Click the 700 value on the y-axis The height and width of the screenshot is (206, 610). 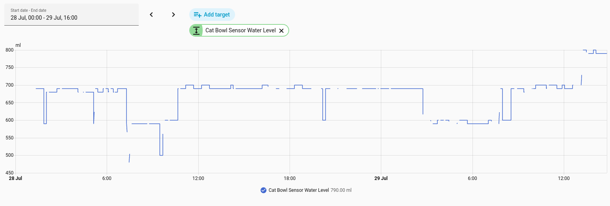tap(9, 85)
